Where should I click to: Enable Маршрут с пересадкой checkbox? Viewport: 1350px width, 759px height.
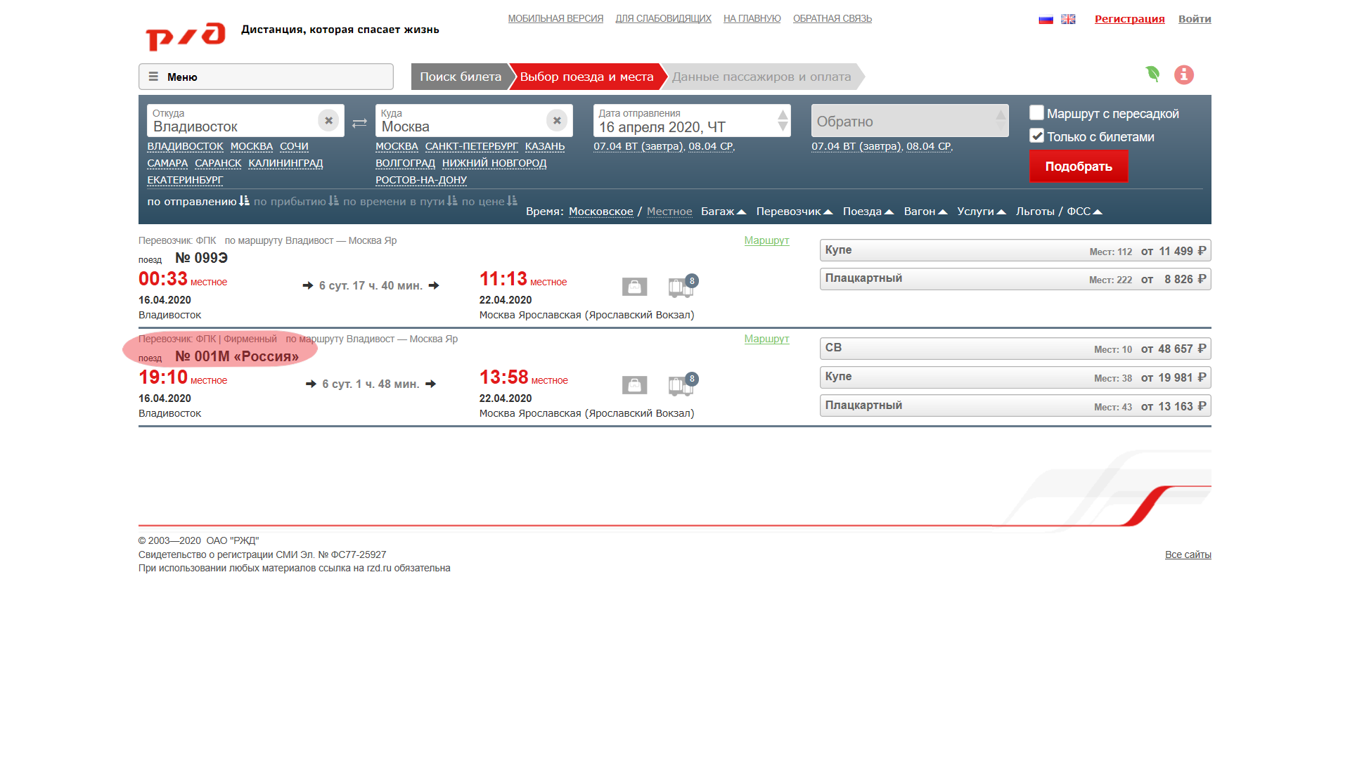coord(1036,113)
